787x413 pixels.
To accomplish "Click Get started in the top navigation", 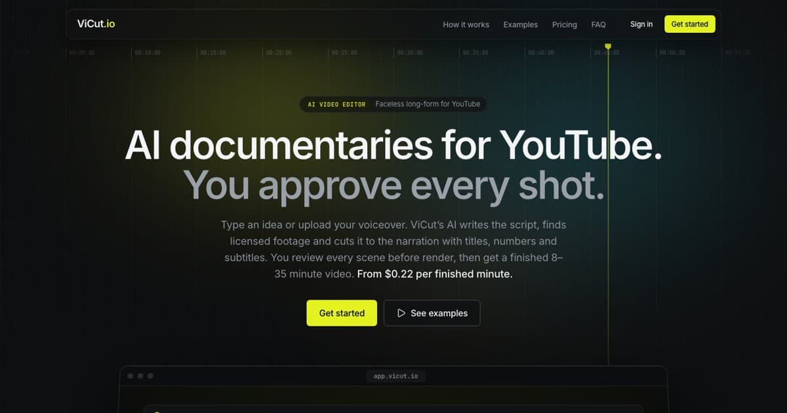I will [689, 24].
